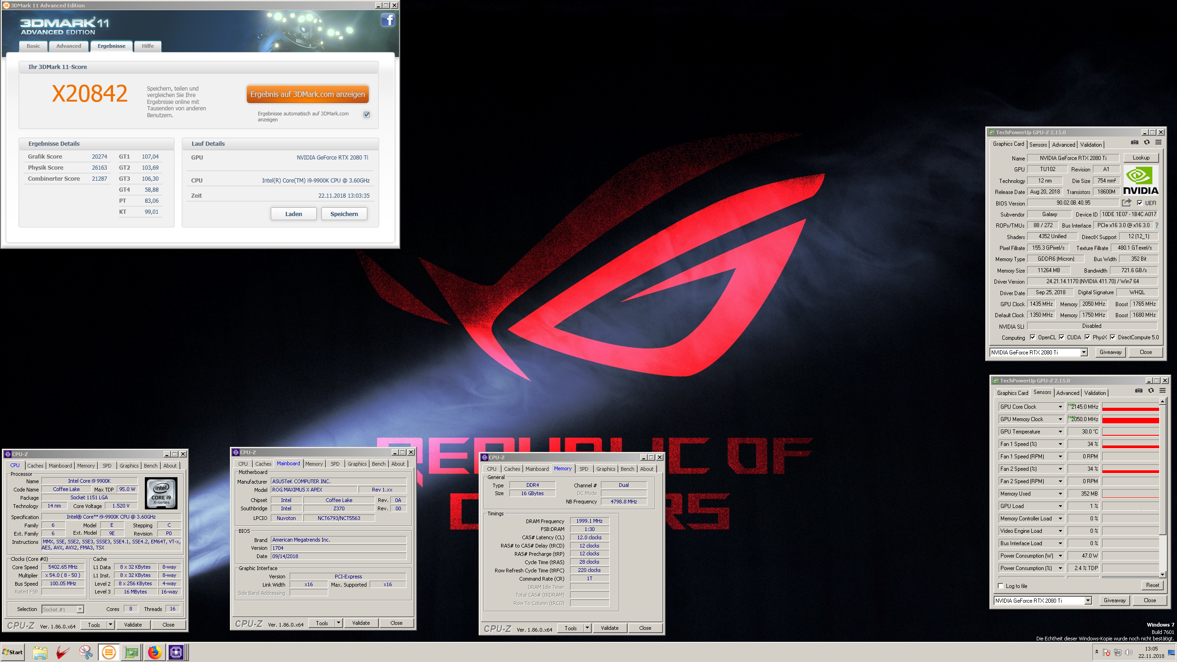Open the red bird icon in taskbar
This screenshot has width=1177, height=662.
coord(63,652)
